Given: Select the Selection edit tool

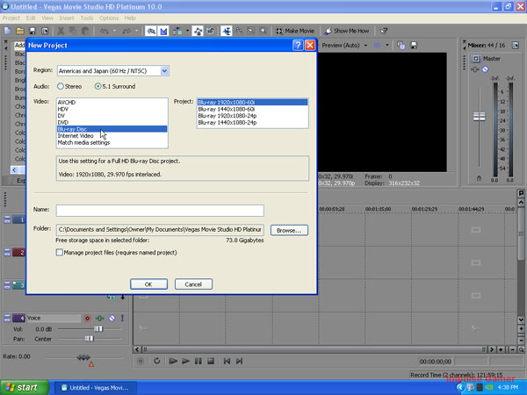Looking at the screenshot, I should click(x=250, y=32).
